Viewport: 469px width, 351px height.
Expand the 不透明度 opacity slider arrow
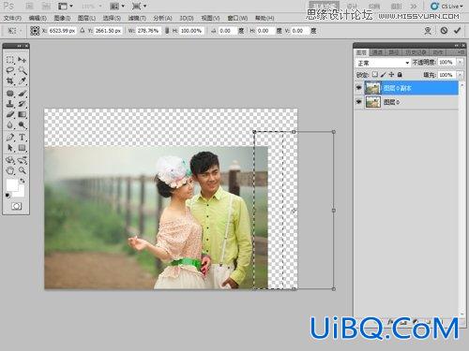tap(460, 63)
